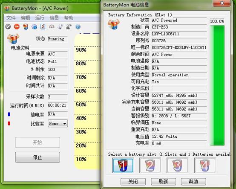
Task: Click the 临界偏压 None value
Action: (x=179, y=123)
